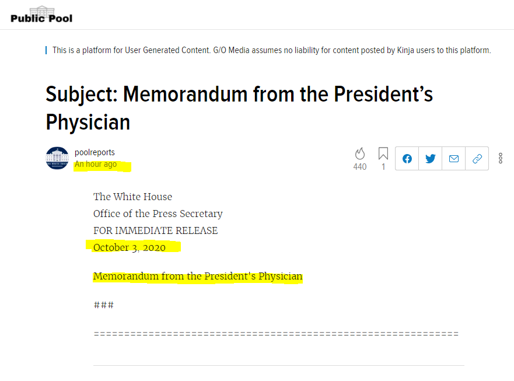The image size is (514, 381).
Task: Click the saves count under the bookmark
Action: pyautogui.click(x=383, y=167)
